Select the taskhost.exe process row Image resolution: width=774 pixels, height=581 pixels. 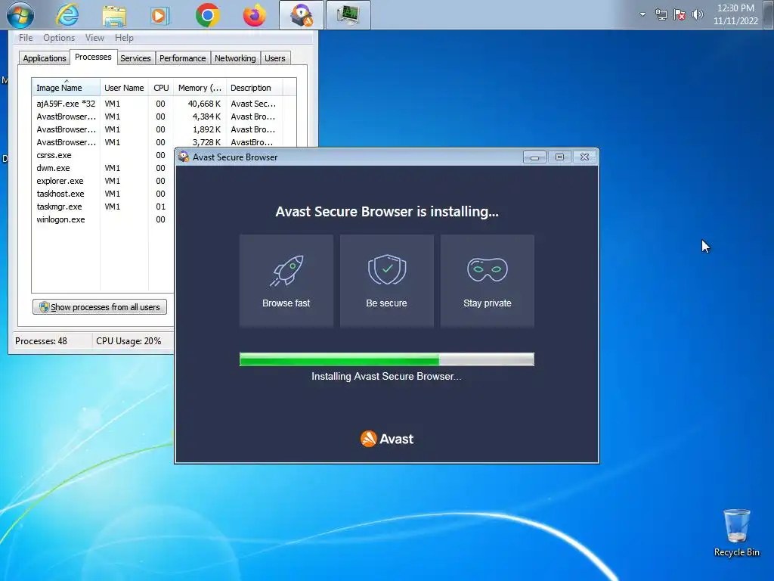click(103, 194)
